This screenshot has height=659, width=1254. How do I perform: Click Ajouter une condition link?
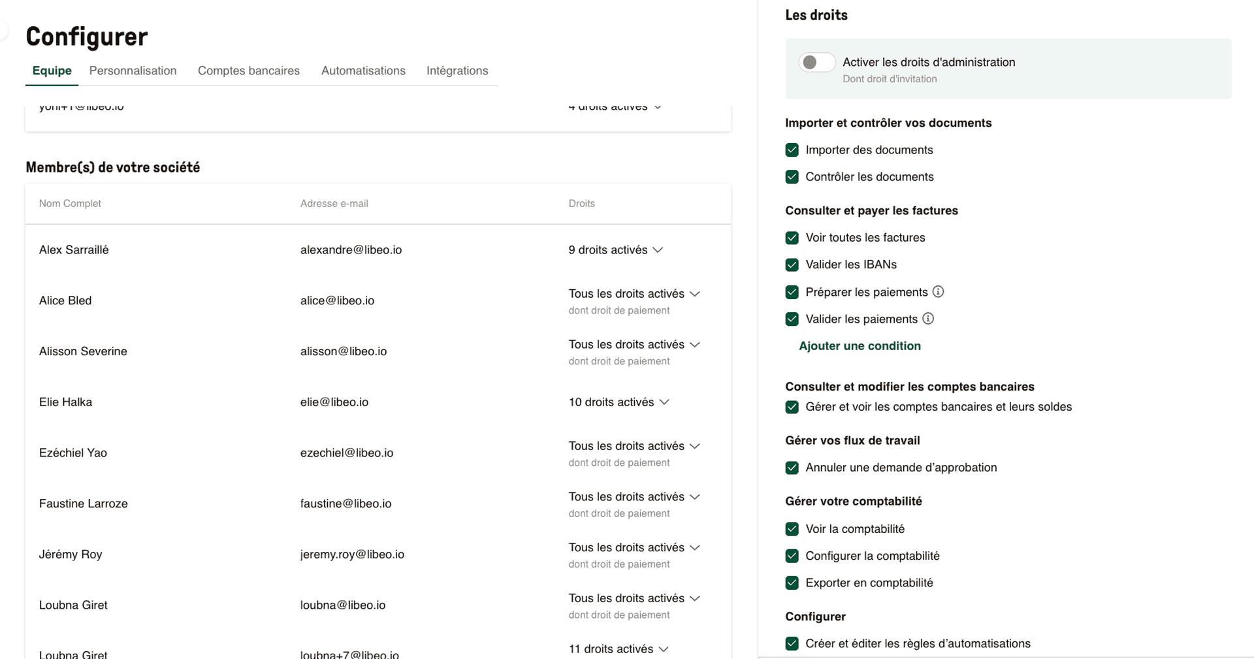coord(860,346)
